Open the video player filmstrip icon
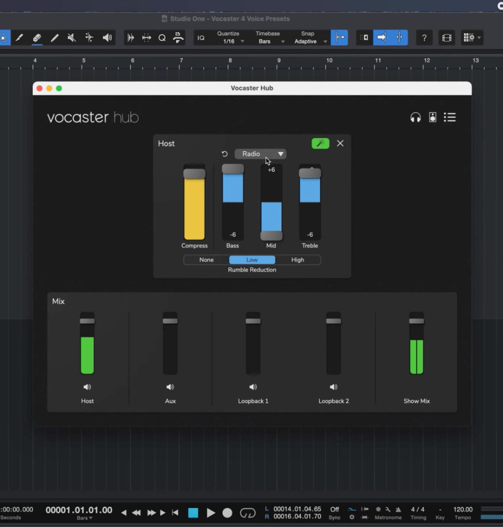 point(447,37)
